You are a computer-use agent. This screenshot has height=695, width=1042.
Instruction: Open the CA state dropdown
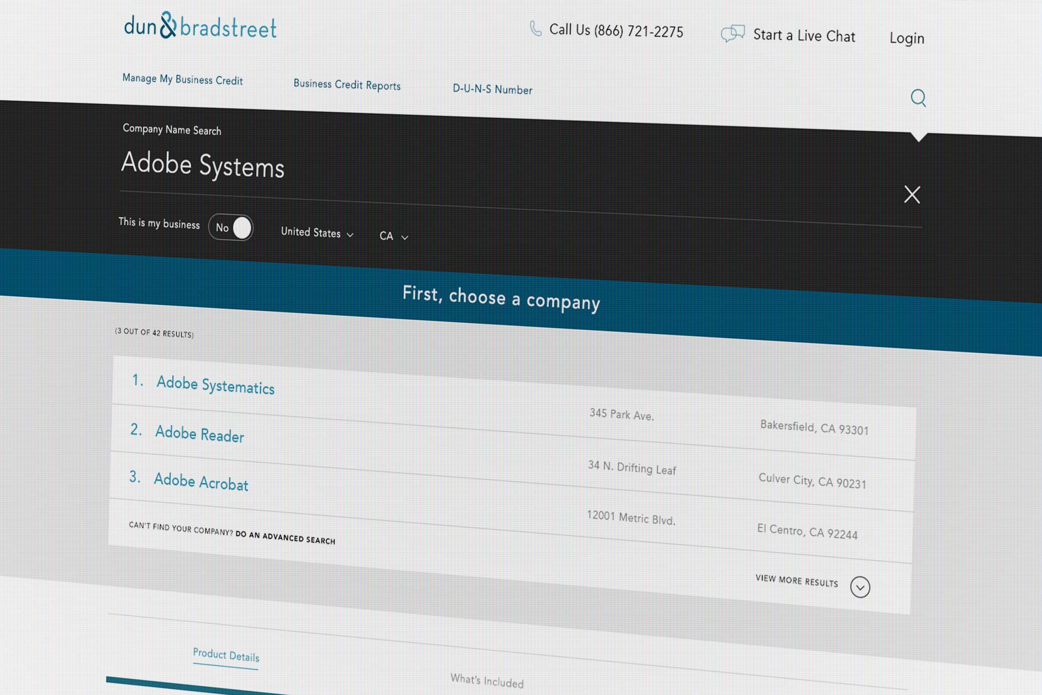point(393,236)
